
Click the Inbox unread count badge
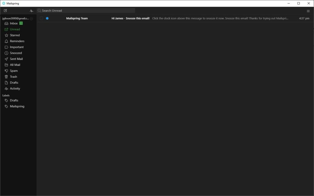coord(21,23)
